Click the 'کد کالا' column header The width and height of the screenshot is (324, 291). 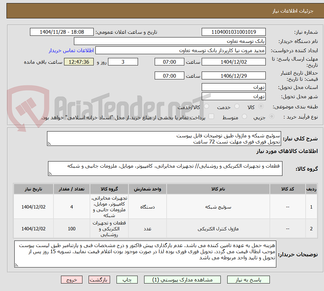(288, 189)
